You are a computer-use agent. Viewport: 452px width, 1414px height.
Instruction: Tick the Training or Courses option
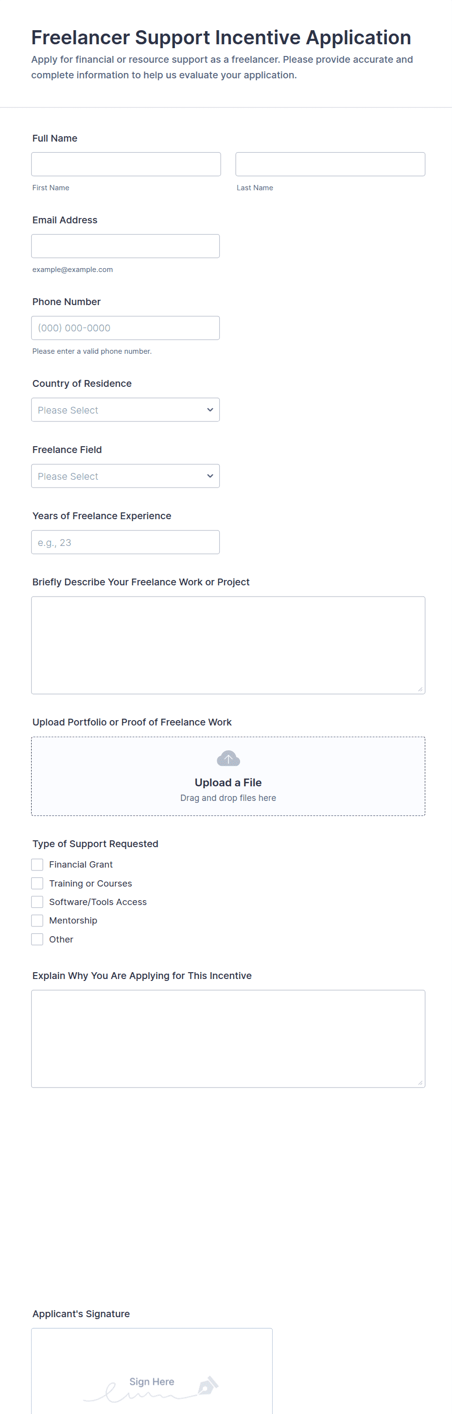pos(37,883)
